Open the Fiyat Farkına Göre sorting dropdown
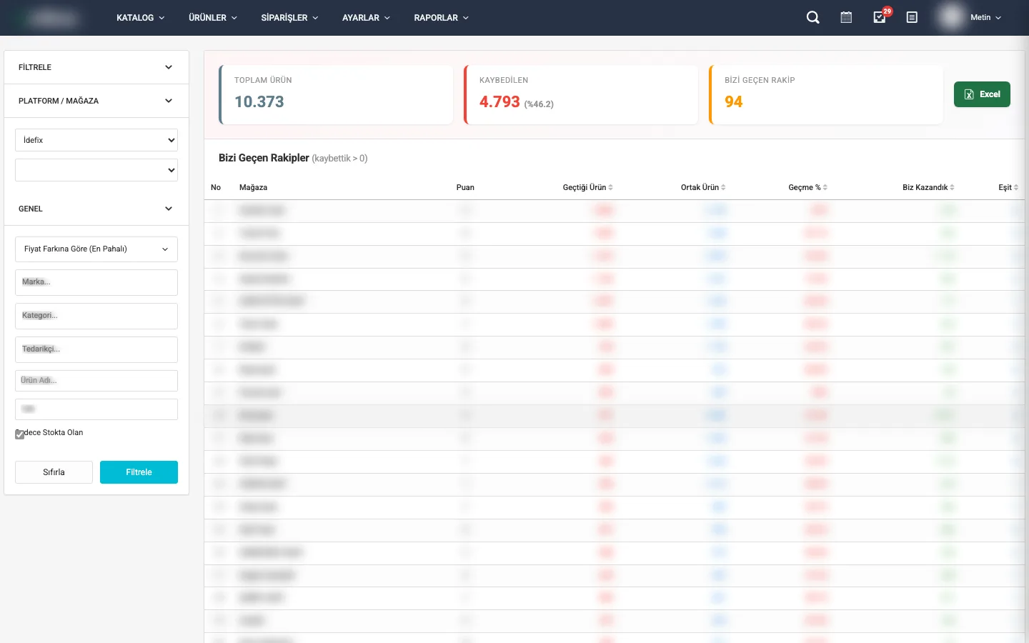 coord(96,249)
